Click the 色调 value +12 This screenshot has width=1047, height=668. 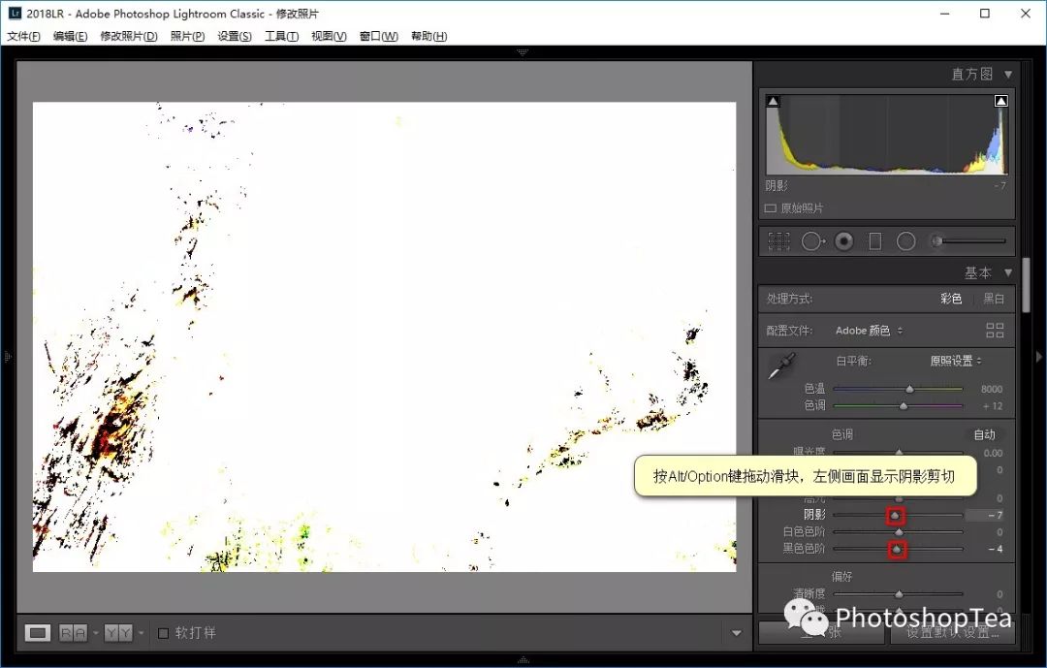pyautogui.click(x=993, y=406)
